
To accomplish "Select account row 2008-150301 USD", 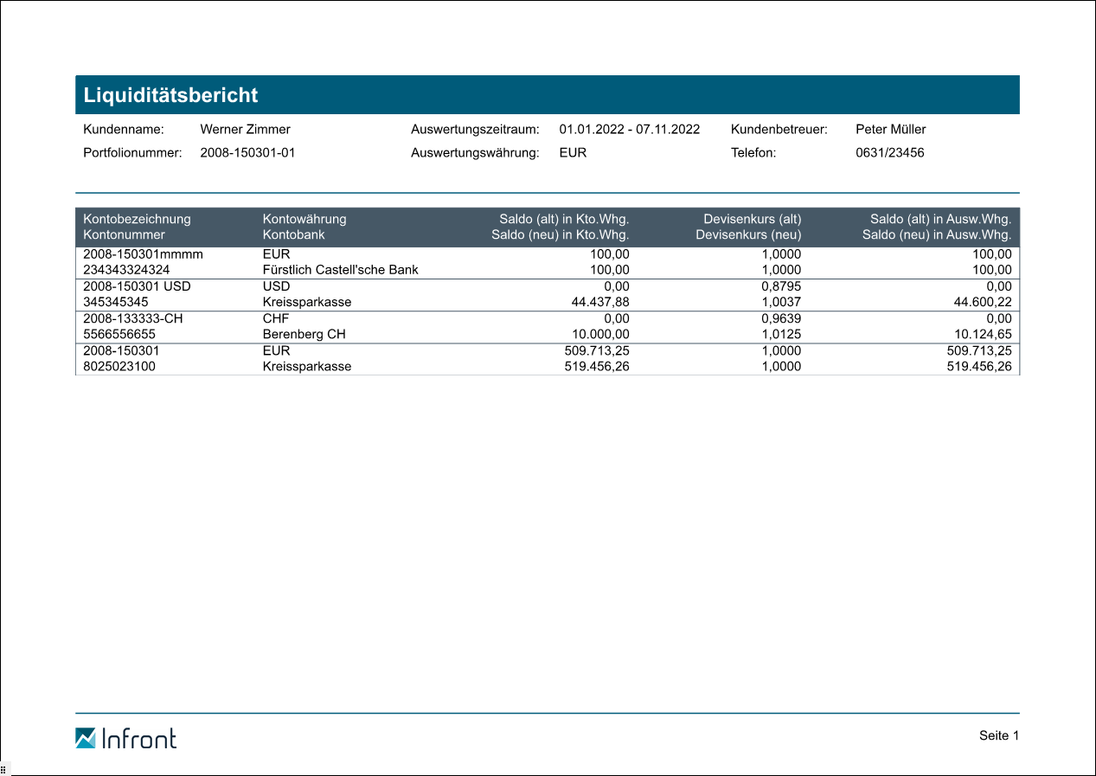I will (x=137, y=286).
